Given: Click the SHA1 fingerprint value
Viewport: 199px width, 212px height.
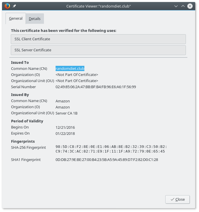Looking at the screenshot, I should coord(107,160).
